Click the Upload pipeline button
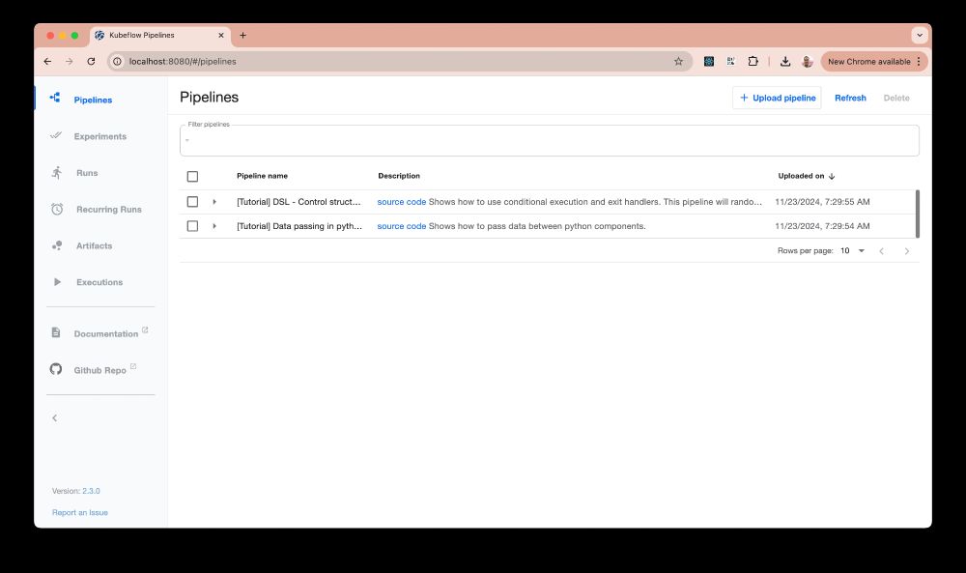This screenshot has width=966, height=573. tap(777, 98)
